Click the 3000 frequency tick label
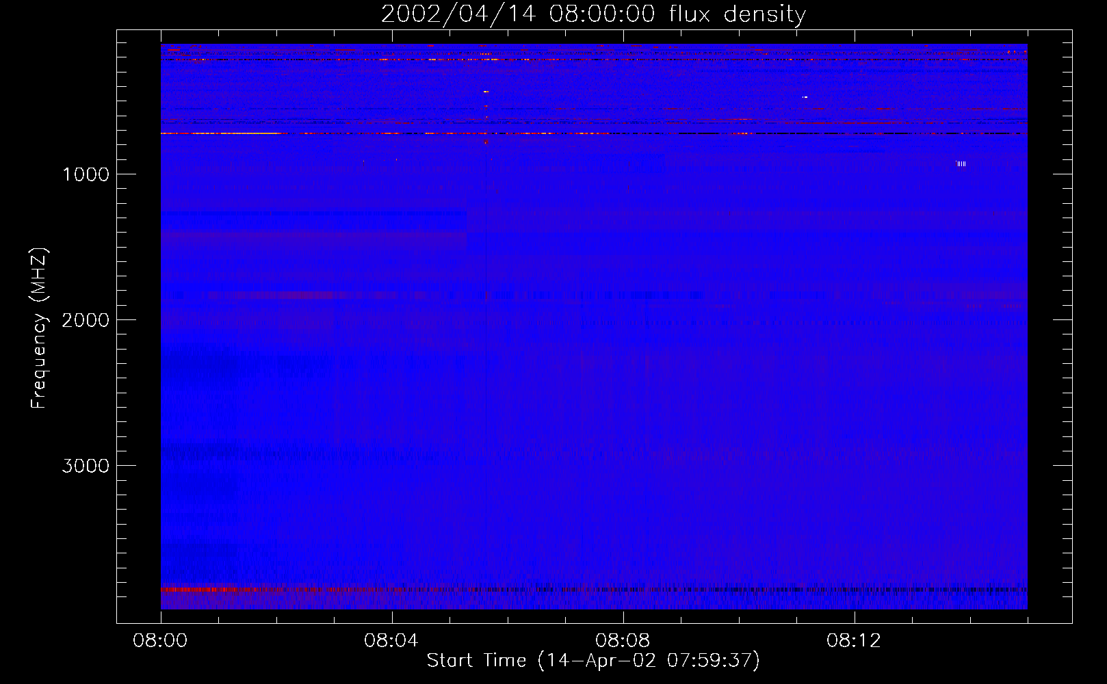Viewport: 1107px width, 684px height. click(86, 466)
